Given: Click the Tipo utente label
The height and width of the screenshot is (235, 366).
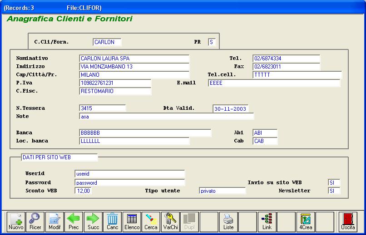Looking at the screenshot, I should (163, 191).
